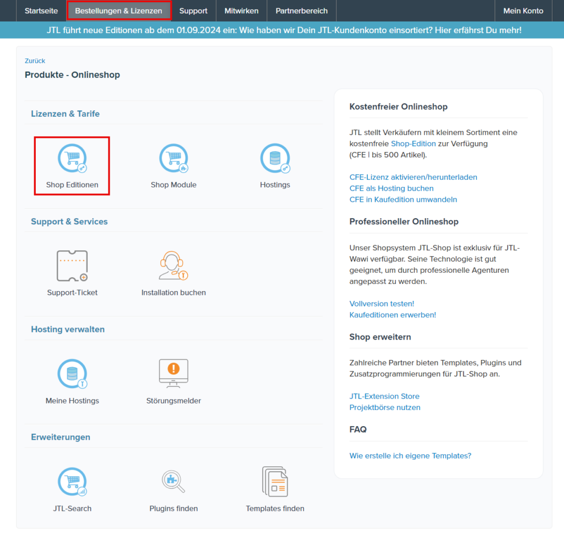This screenshot has height=533, width=564.
Task: Open the Shop Editionen icon
Action: [72, 158]
